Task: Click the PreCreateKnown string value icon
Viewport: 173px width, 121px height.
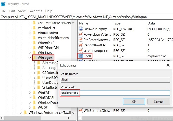Action: pyautogui.click(x=81, y=40)
